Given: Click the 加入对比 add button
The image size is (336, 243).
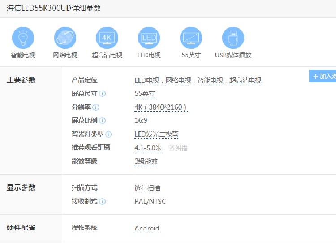Looking at the screenshot, I should pyautogui.click(x=323, y=76).
